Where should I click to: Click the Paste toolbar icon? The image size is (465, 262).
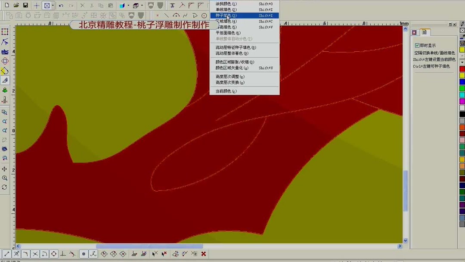(110, 5)
